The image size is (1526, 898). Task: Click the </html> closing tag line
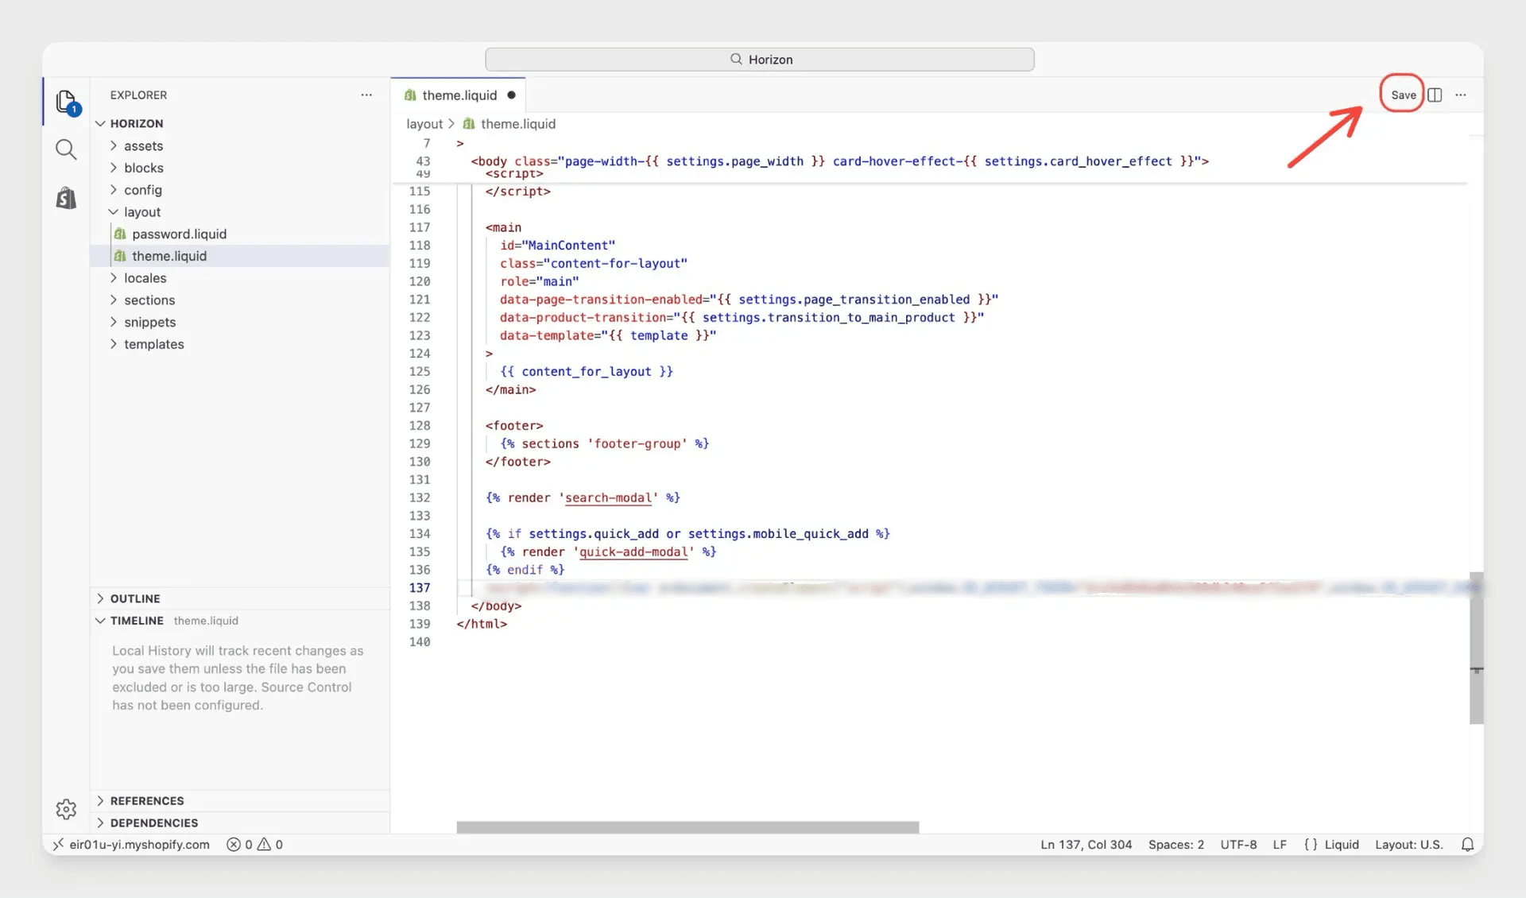[x=482, y=624]
